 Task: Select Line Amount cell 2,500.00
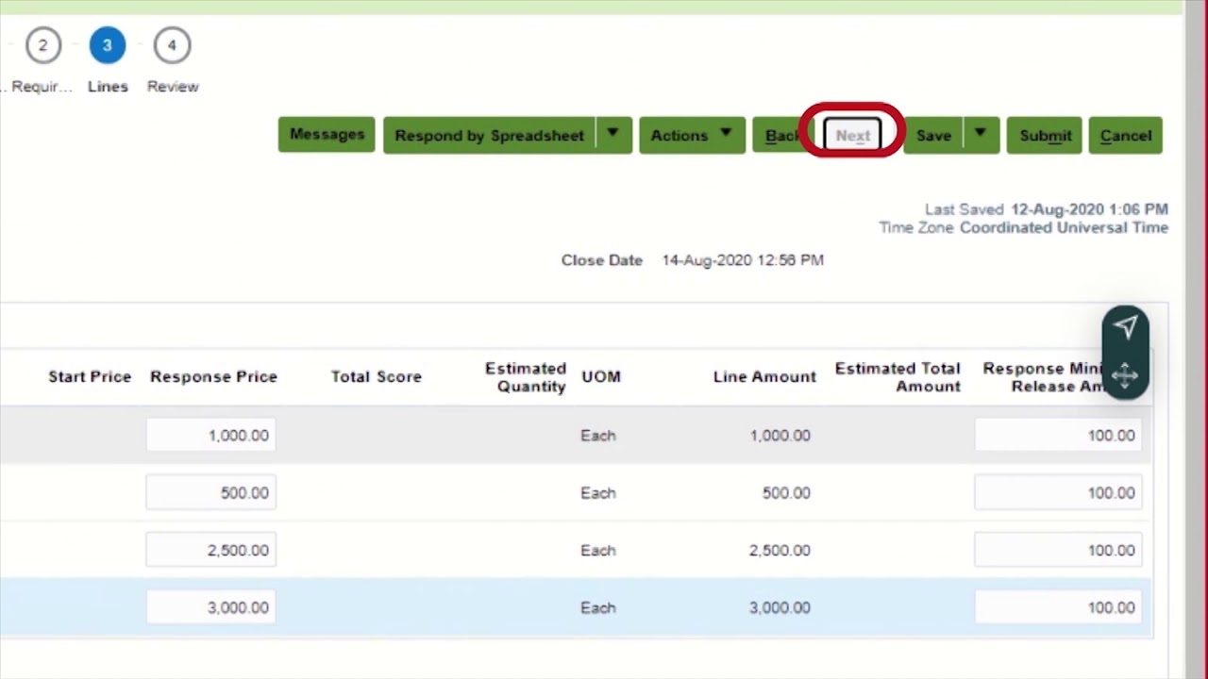(x=780, y=550)
